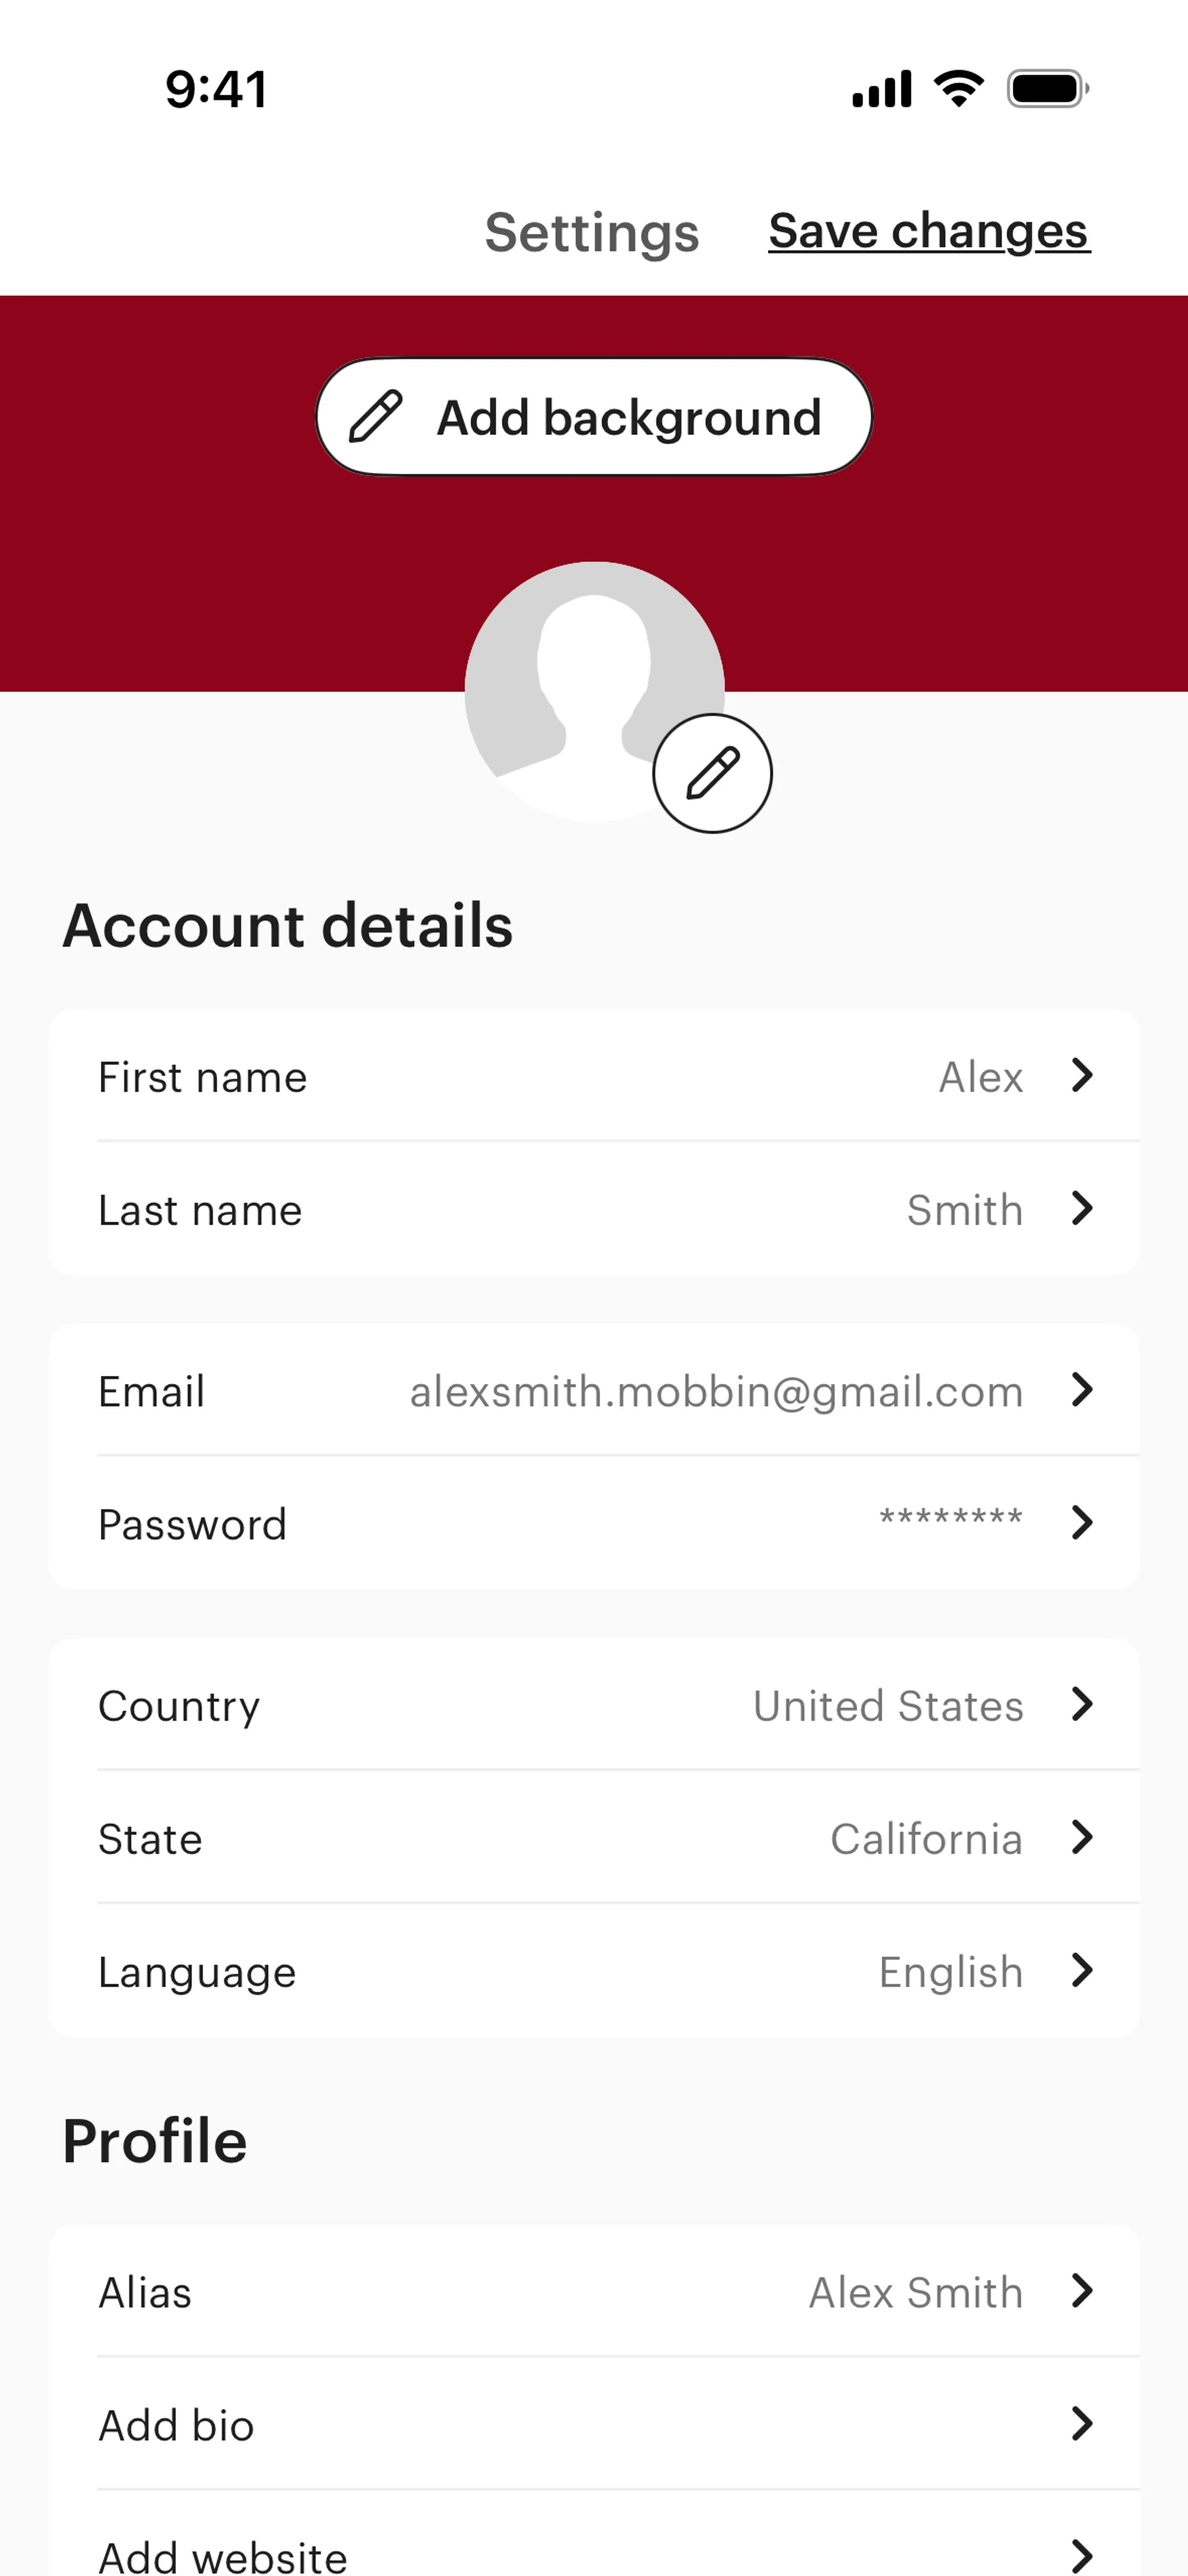Tap the email address alexsmith.mobbin@gmail.com
The image size is (1188, 2576).
tap(716, 1391)
